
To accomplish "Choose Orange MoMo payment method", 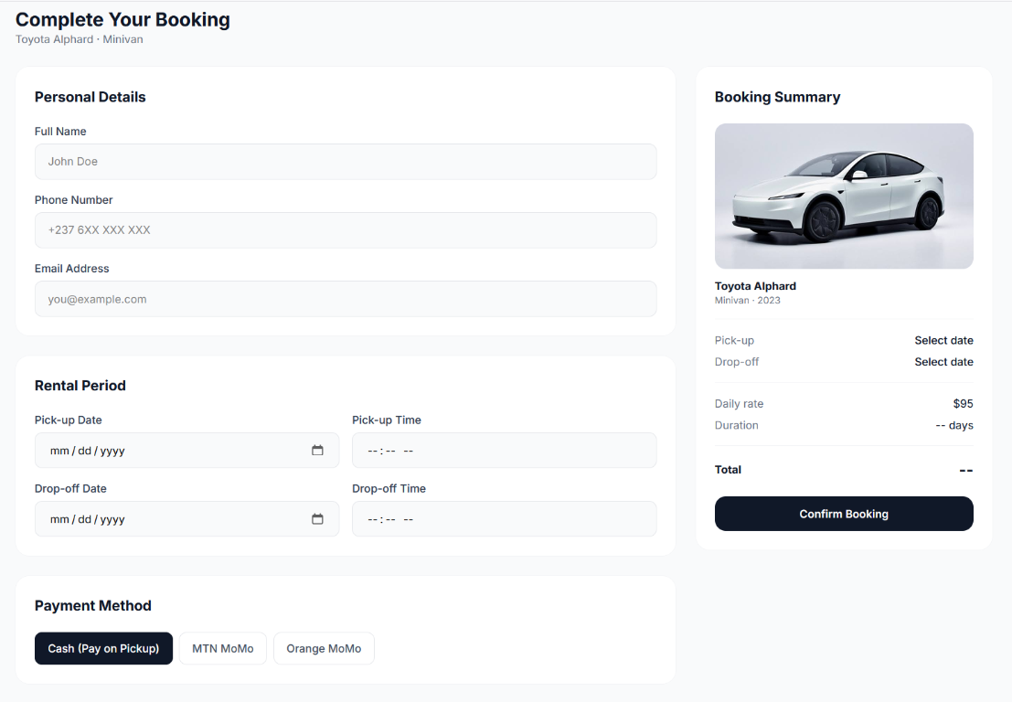I will point(324,648).
